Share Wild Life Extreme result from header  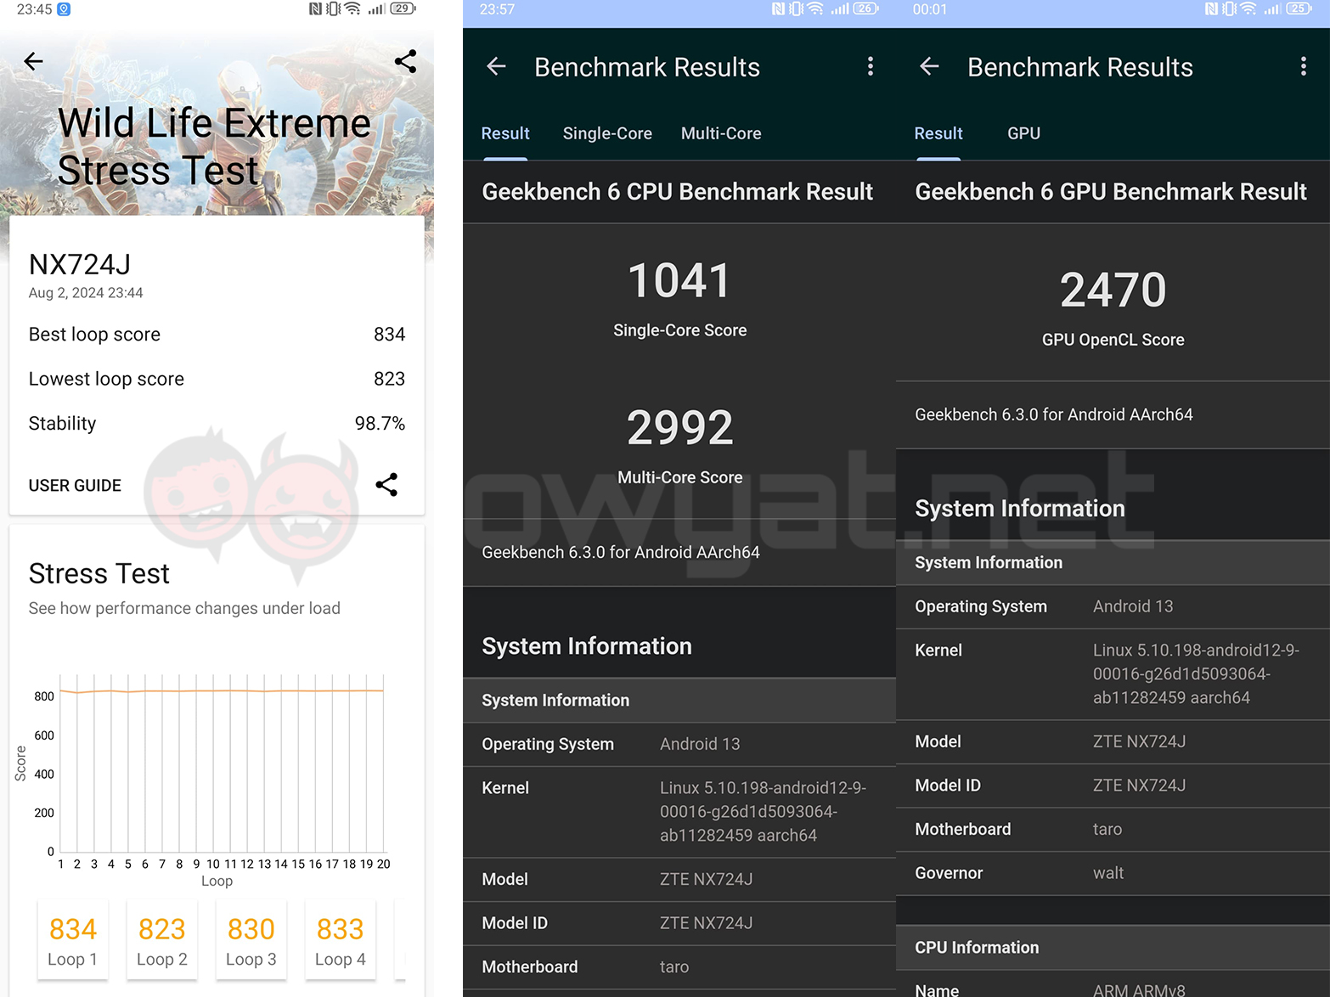(405, 61)
